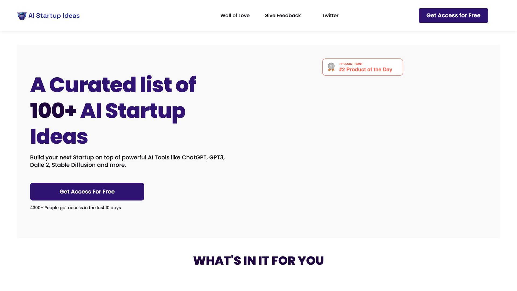517x291 pixels.
Task: Open the Wall of Love page
Action: (x=235, y=15)
